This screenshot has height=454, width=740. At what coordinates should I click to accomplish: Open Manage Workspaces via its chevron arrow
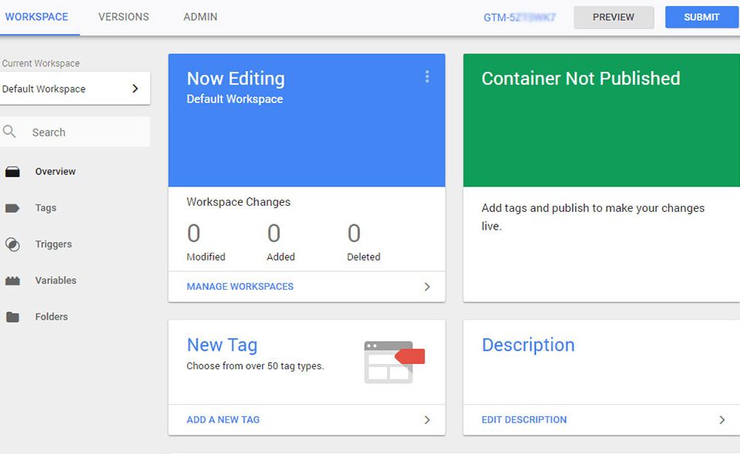coord(427,286)
